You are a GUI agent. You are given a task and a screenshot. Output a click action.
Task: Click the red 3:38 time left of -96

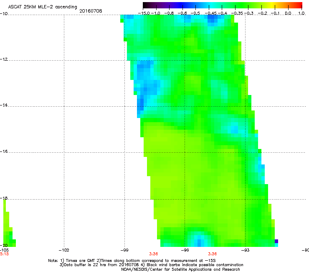pos(153,254)
